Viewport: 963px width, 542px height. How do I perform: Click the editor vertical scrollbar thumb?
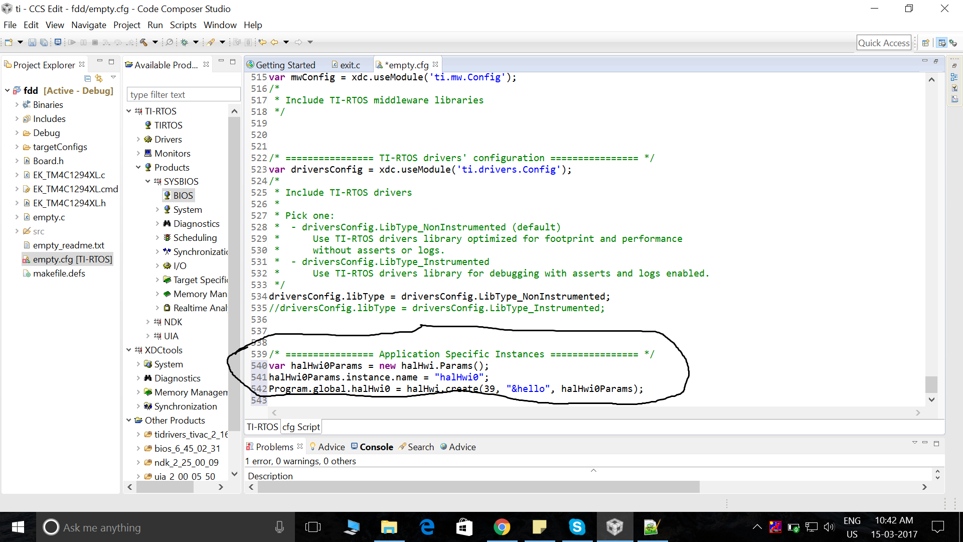[931, 384]
